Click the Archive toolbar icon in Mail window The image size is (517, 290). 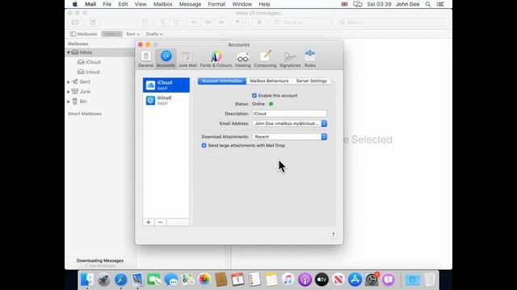(145, 23)
